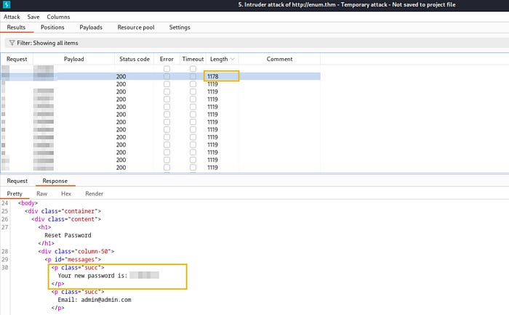
Task: Switch to the Payloads tab
Action: [91, 28]
